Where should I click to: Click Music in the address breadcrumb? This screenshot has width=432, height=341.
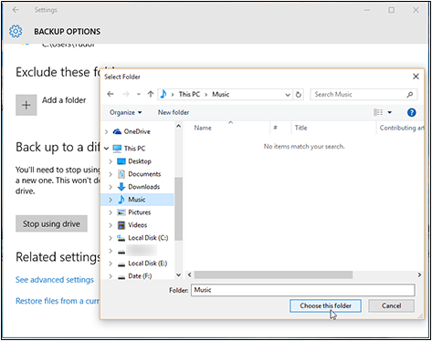point(221,94)
